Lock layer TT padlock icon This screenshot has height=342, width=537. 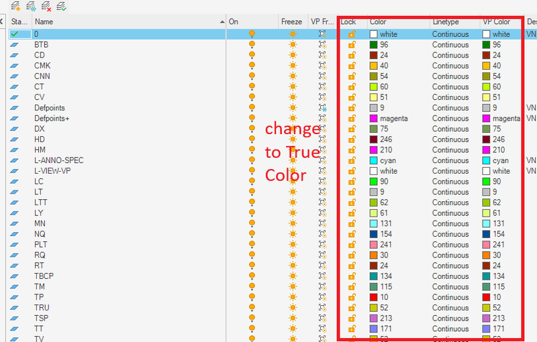(352, 329)
